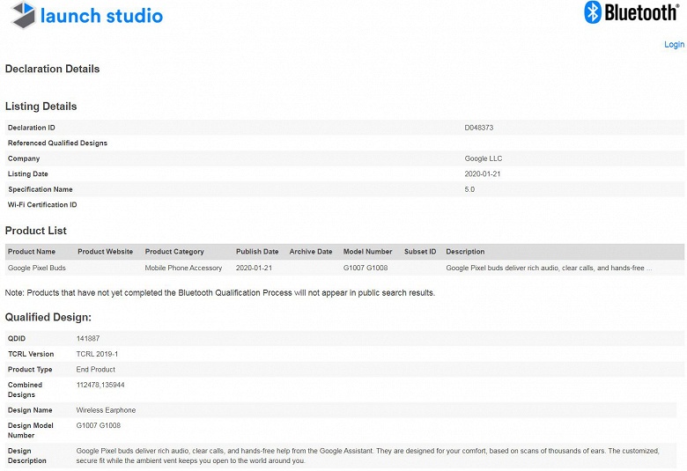Click the QDID value 141887
687x471 pixels.
[x=89, y=339]
